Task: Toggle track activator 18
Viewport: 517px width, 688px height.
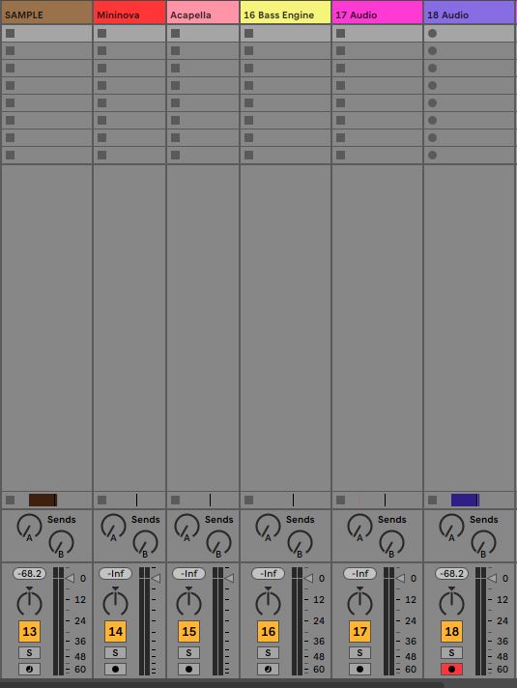Action: pos(451,631)
